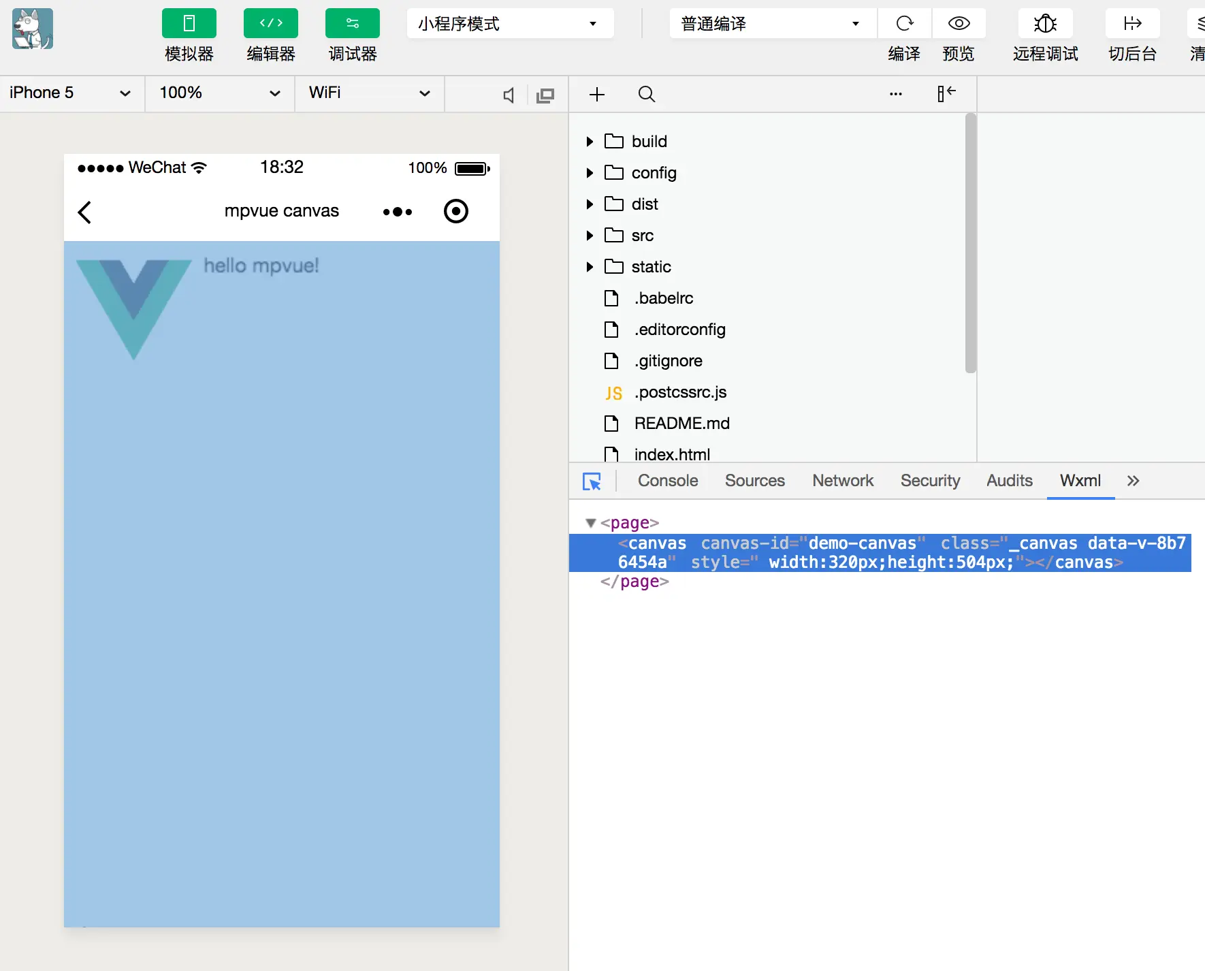Image resolution: width=1205 pixels, height=971 pixels.
Task: Switch to the Audits tab
Action: (1010, 481)
